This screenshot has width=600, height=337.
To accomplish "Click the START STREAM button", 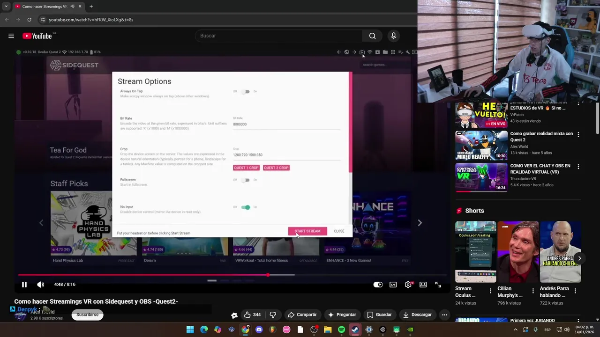I will [307, 231].
